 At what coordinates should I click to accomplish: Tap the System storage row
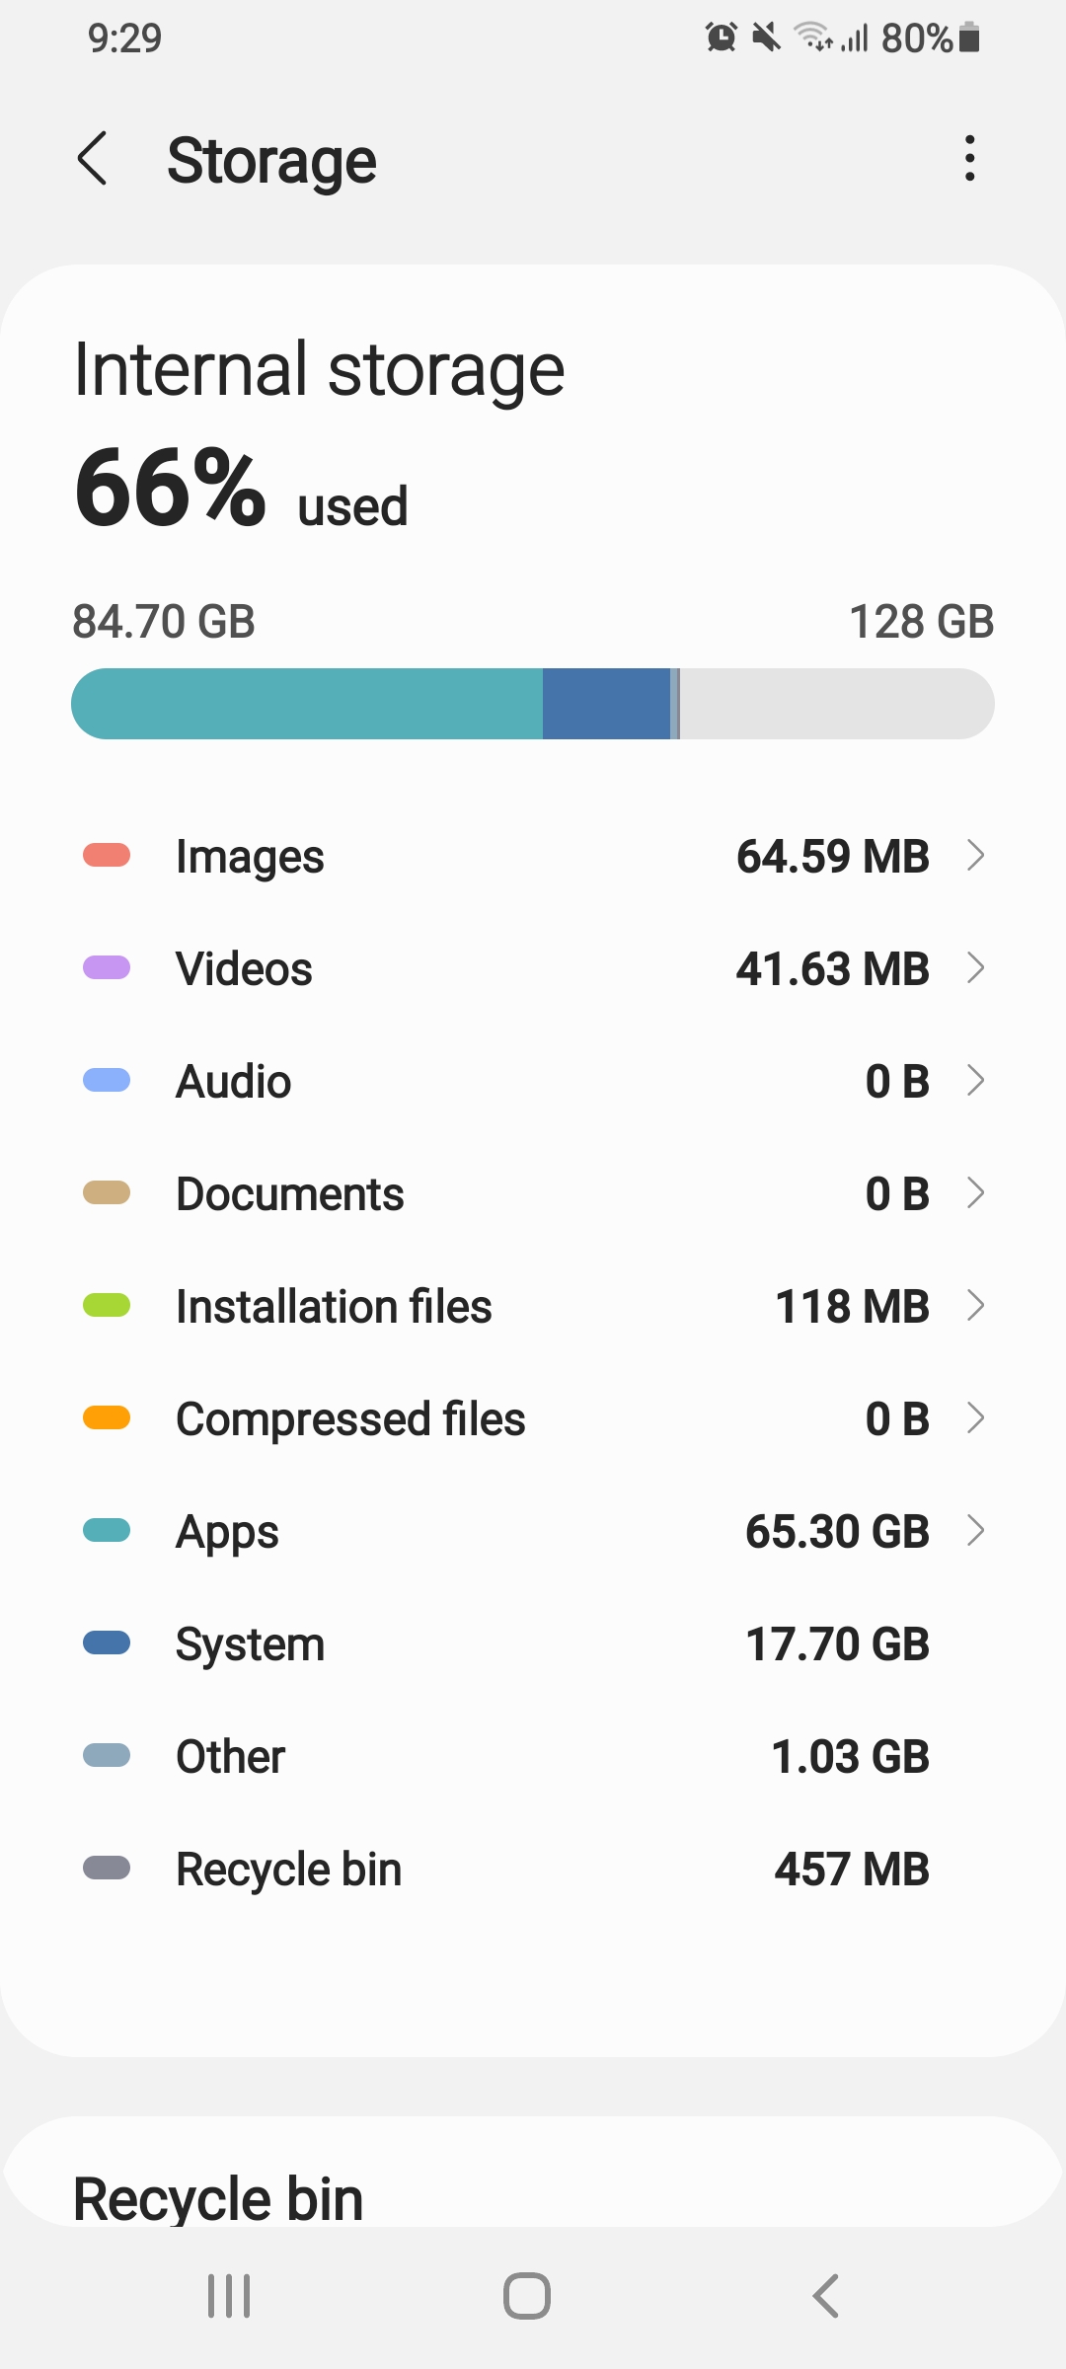tap(533, 1643)
